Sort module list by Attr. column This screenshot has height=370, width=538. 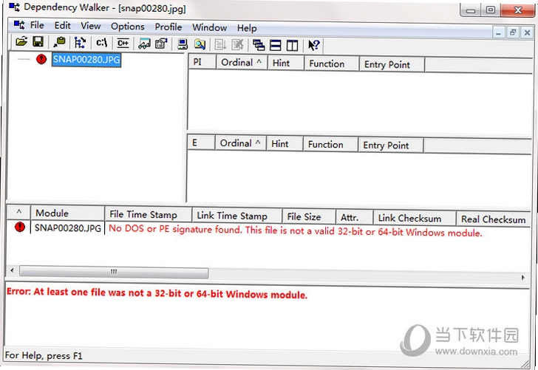[355, 218]
